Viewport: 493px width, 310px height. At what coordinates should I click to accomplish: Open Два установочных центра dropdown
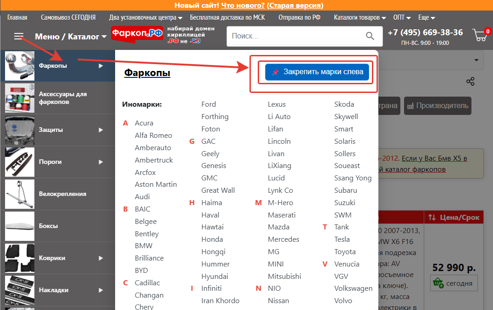(145, 17)
